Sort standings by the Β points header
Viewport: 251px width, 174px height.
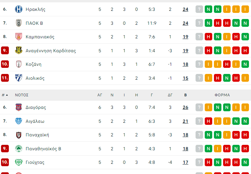pos(185,95)
